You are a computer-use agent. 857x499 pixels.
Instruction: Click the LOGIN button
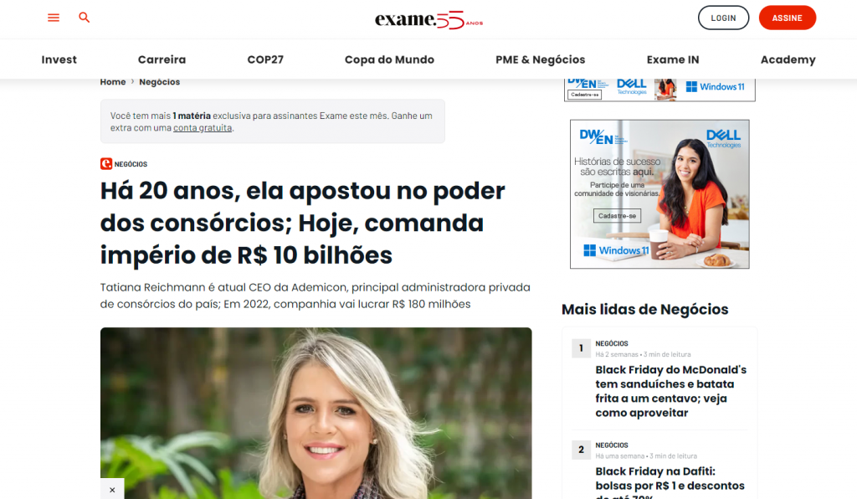pyautogui.click(x=724, y=18)
